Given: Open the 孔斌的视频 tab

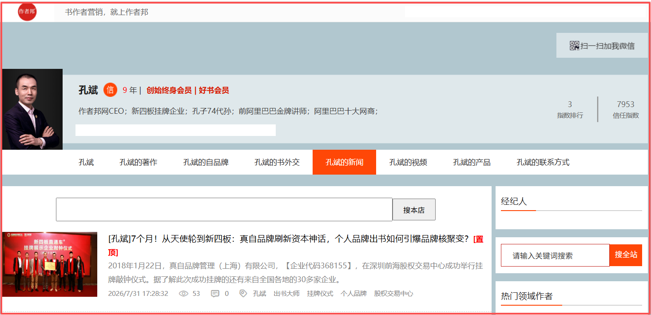Looking at the screenshot, I should [408, 162].
